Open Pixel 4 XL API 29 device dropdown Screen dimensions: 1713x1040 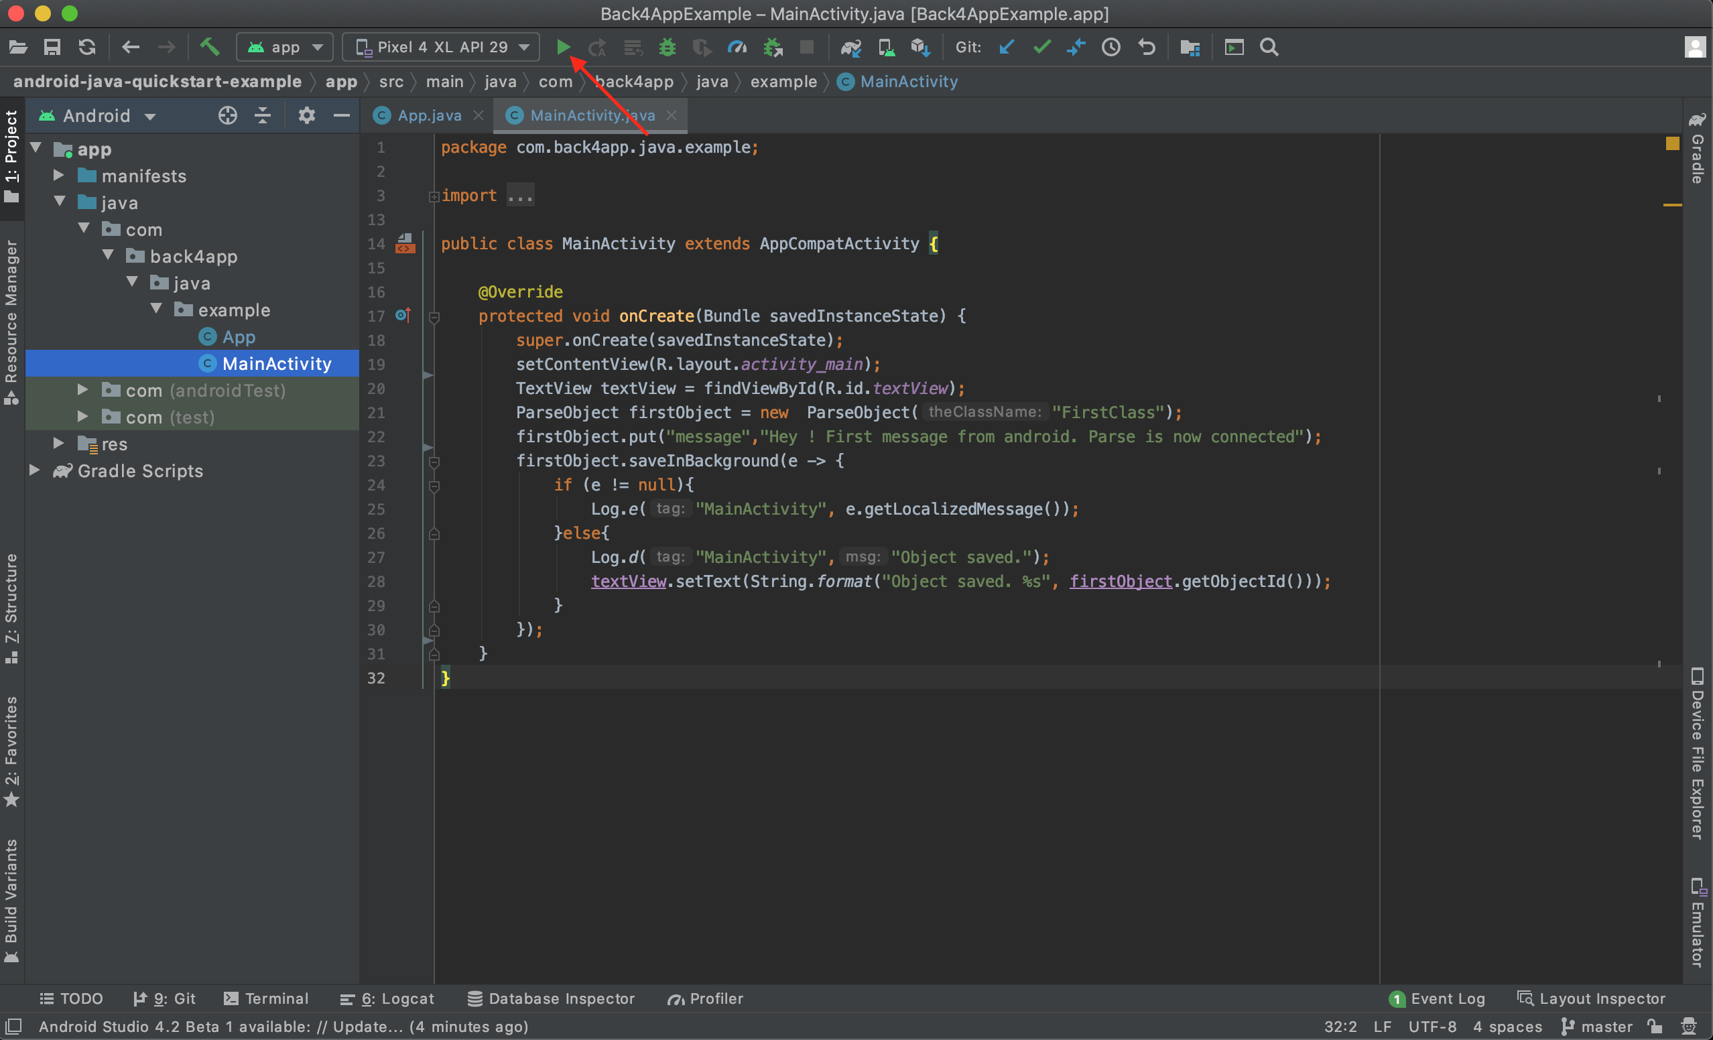click(442, 48)
